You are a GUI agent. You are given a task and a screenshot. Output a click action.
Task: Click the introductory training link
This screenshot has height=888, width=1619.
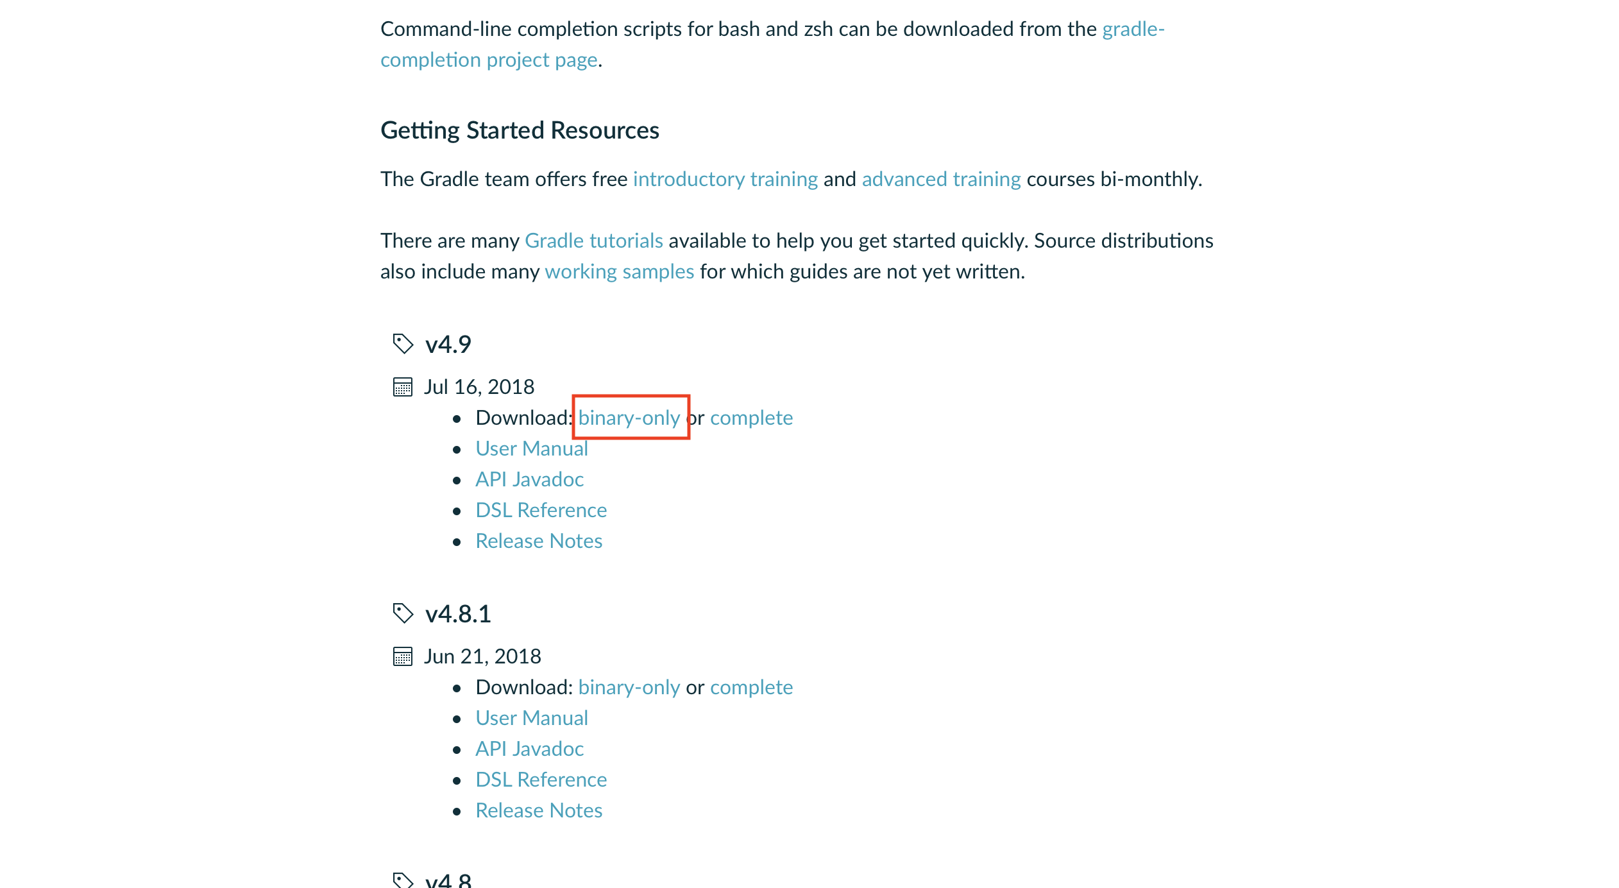coord(726,180)
